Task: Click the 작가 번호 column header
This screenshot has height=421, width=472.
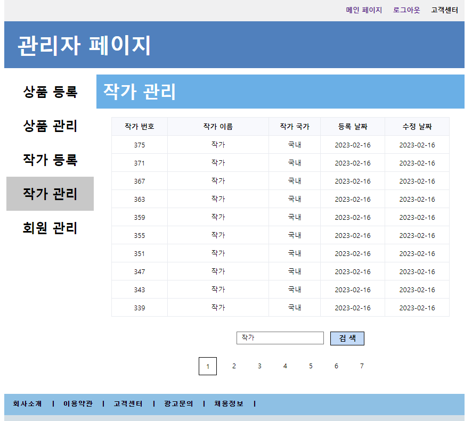Action: pos(140,127)
